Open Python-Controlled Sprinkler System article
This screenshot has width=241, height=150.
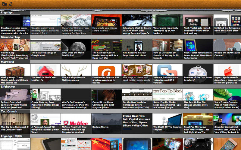tap(15, 99)
